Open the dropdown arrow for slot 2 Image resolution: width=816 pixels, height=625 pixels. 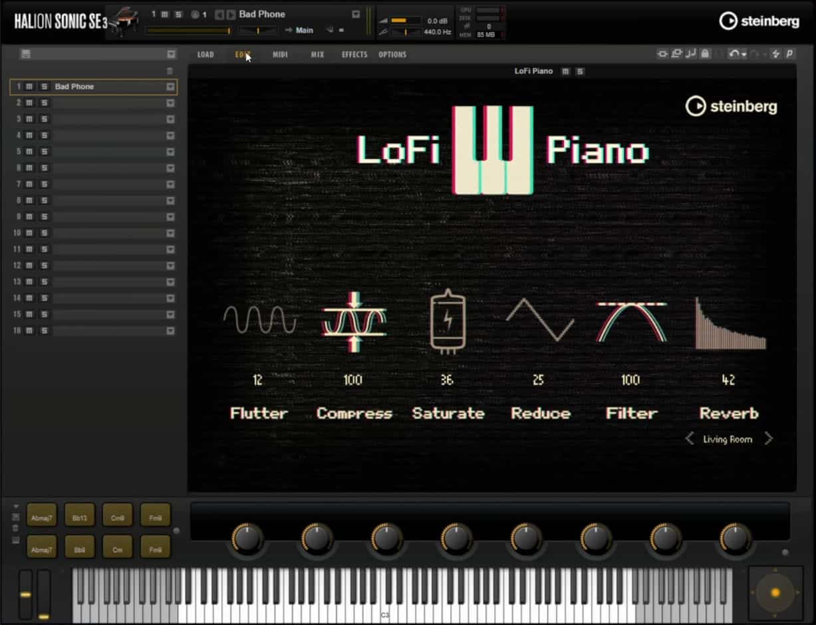[171, 103]
